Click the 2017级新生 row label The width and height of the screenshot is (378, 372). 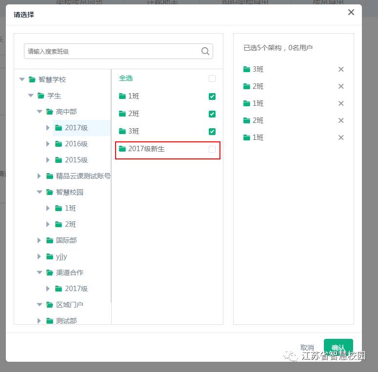click(146, 149)
